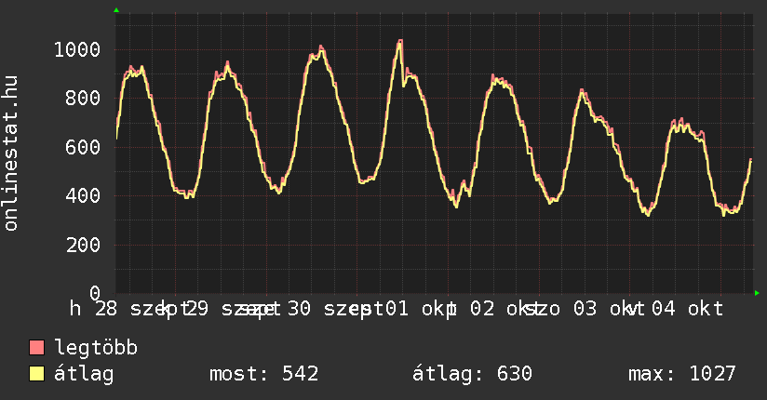Image resolution: width=767 pixels, height=400 pixels.
Task: Click the yellow átlag legend swatch
Action: coord(36,374)
